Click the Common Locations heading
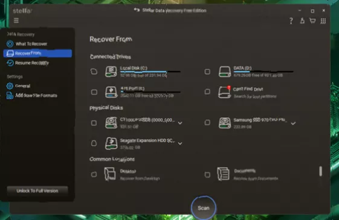339x220 pixels. (112, 159)
